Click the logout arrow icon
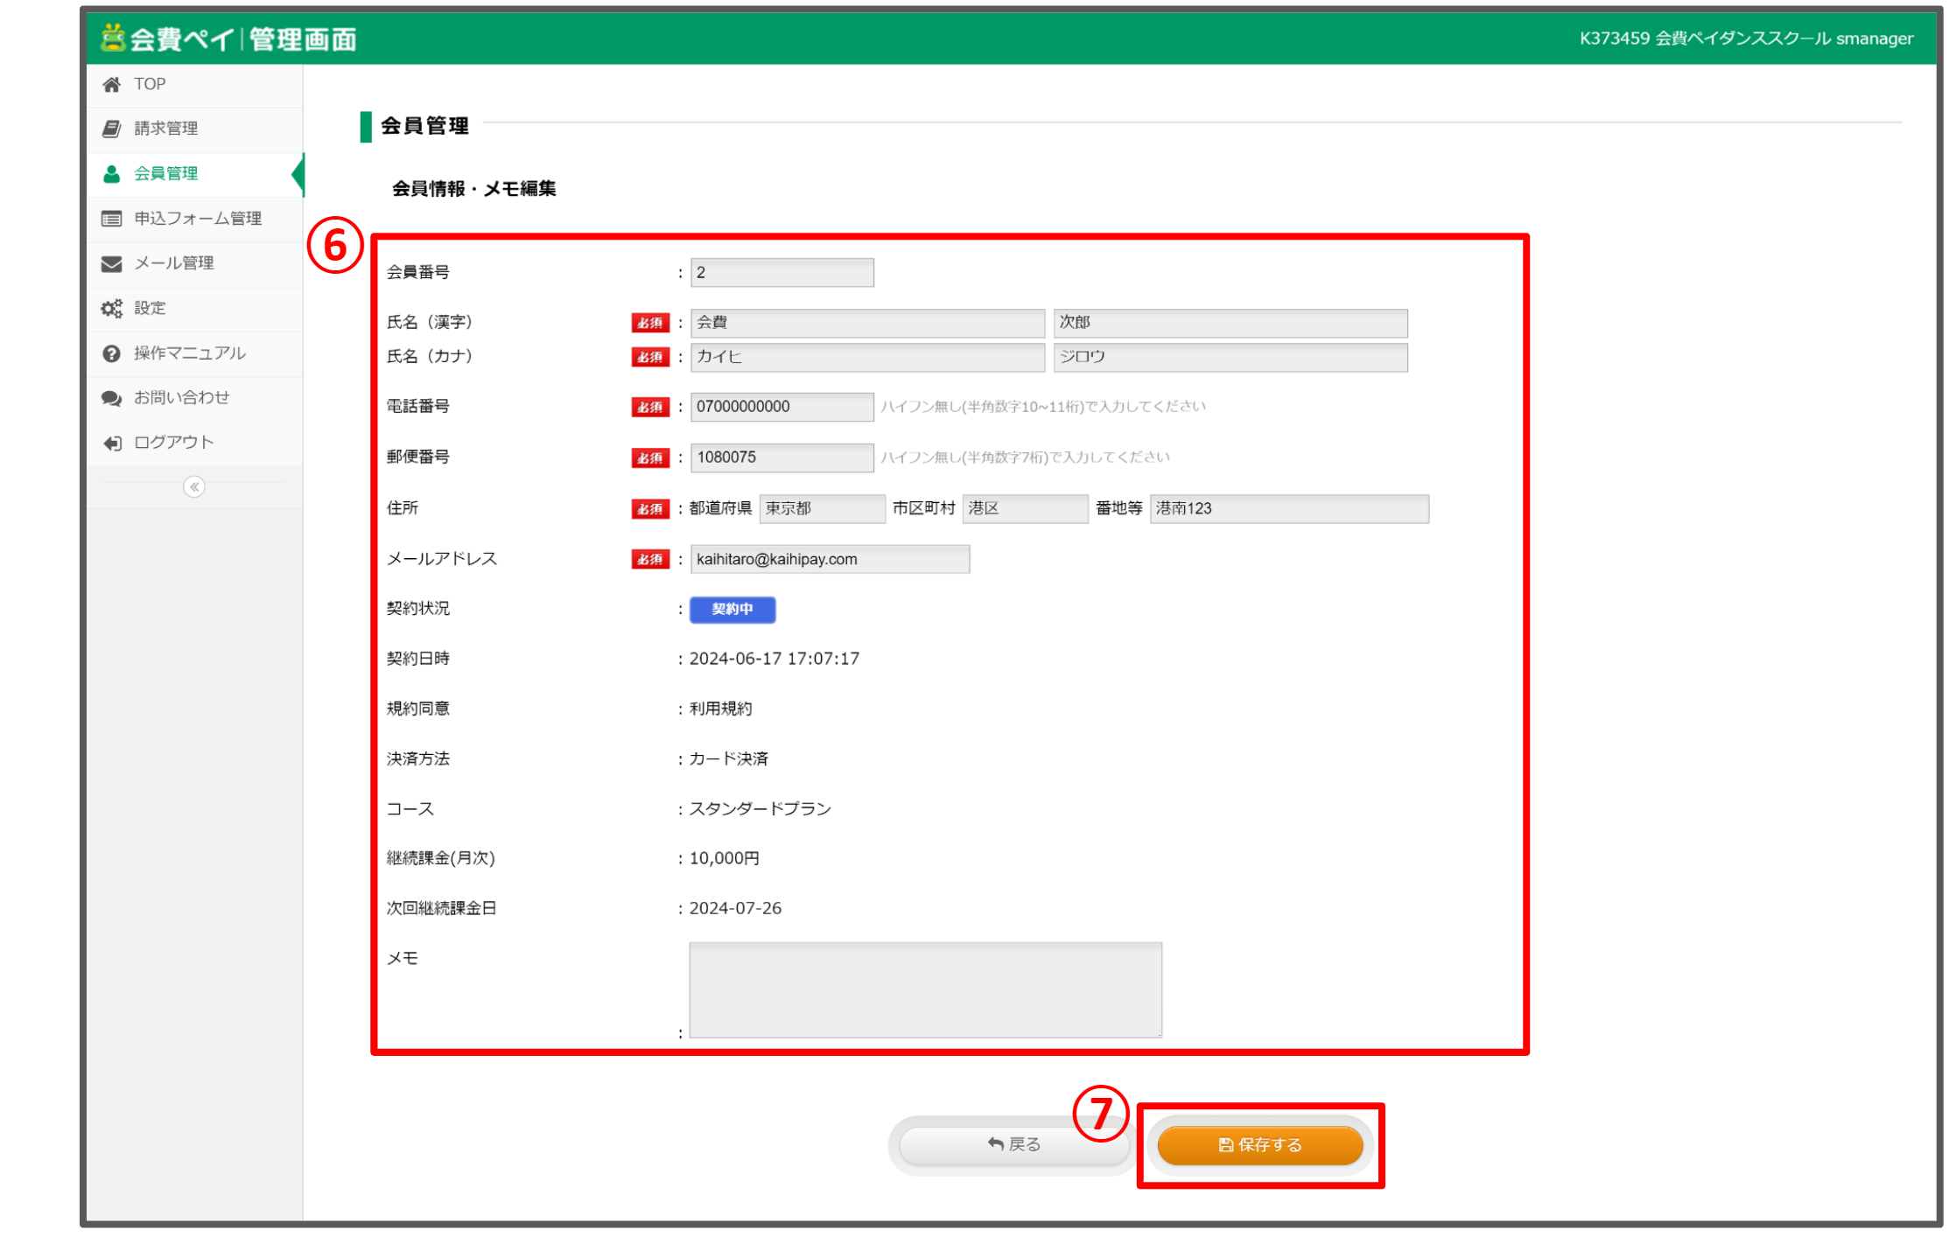The height and width of the screenshot is (1237, 1949). pyautogui.click(x=111, y=443)
